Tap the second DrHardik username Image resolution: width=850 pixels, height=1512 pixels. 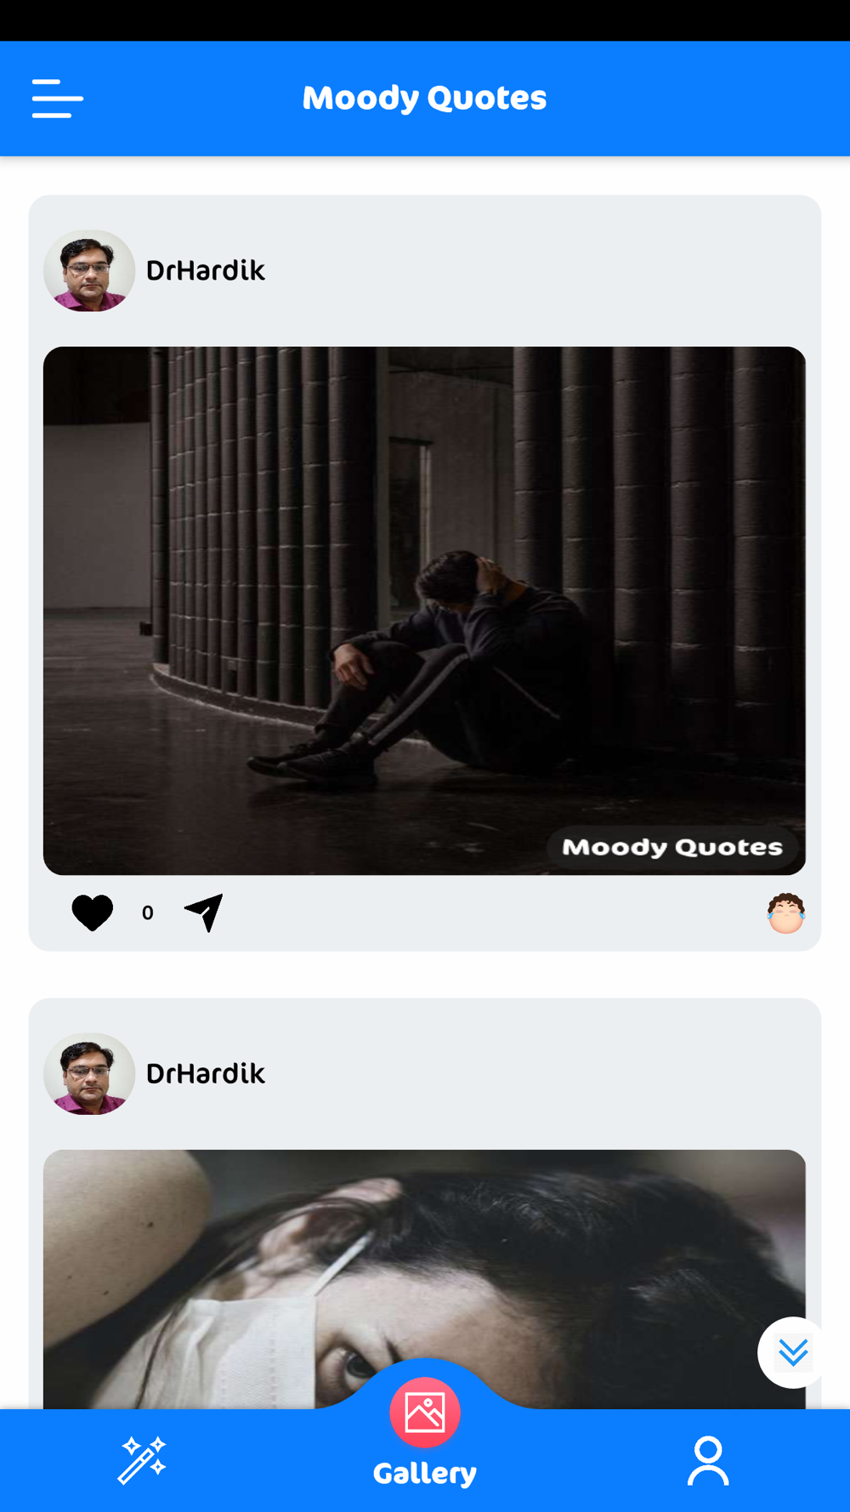[206, 1074]
